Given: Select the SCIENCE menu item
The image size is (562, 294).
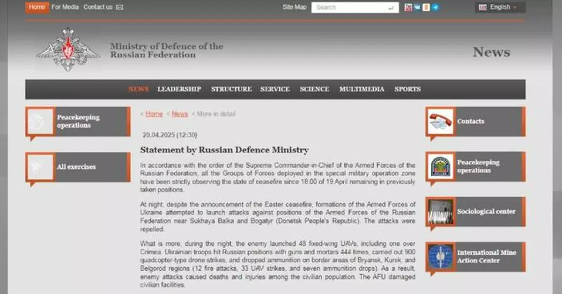Looking at the screenshot, I should (315, 89).
